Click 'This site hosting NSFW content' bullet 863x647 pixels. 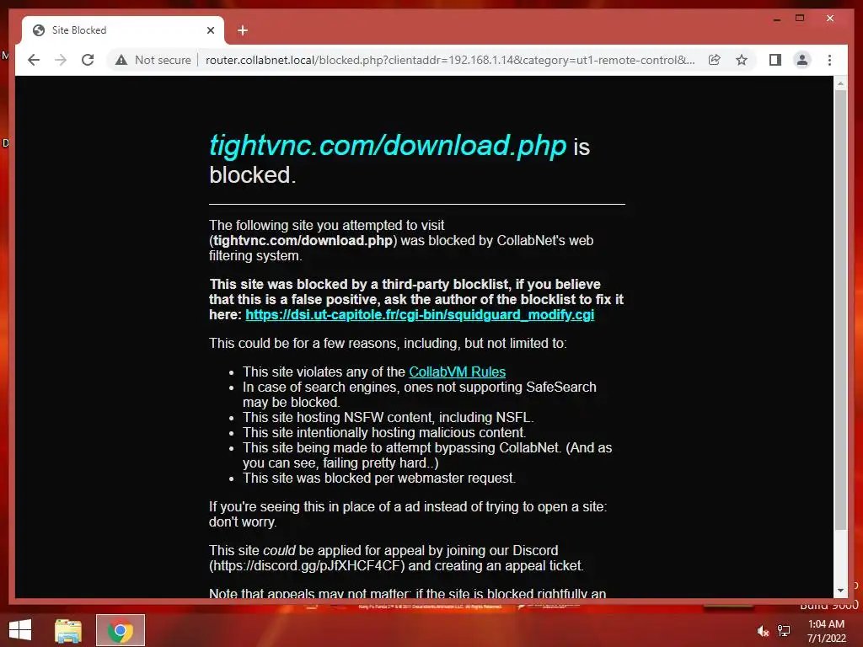coord(388,418)
